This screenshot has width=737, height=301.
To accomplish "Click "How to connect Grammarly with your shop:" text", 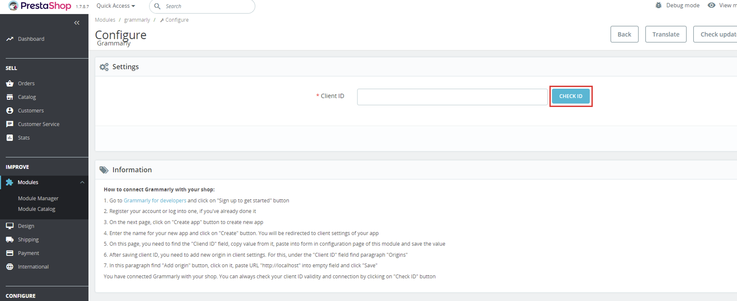I will (x=159, y=189).
